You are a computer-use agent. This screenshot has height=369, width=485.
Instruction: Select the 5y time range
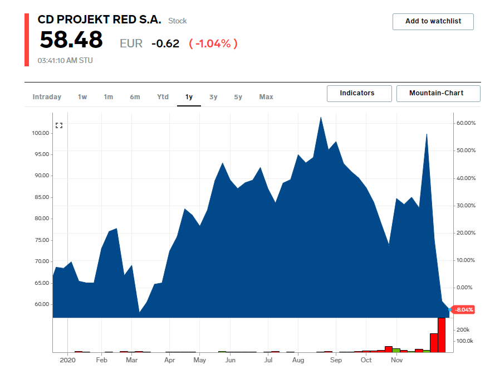coord(238,97)
